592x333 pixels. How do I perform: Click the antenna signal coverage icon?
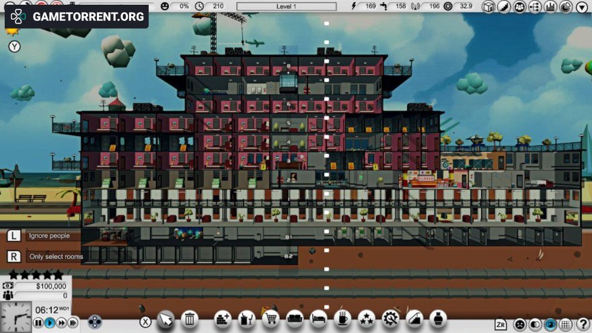[x=415, y=6]
